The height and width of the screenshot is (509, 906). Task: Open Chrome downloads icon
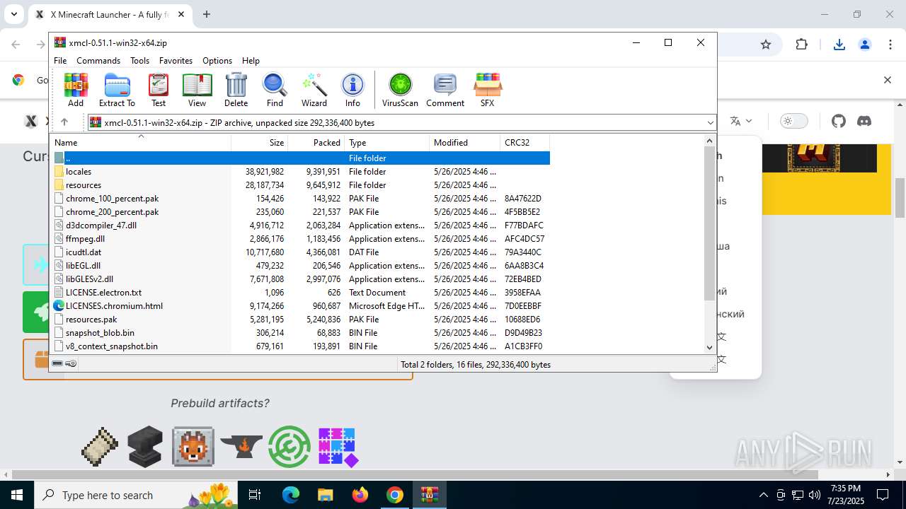839,45
